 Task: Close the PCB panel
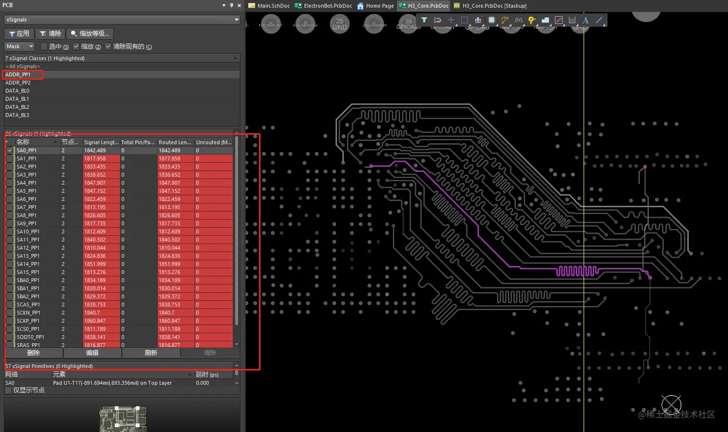click(x=239, y=5)
